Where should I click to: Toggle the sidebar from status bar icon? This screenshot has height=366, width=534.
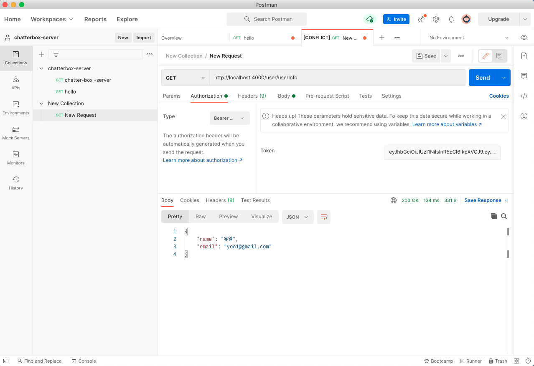[x=6, y=361]
